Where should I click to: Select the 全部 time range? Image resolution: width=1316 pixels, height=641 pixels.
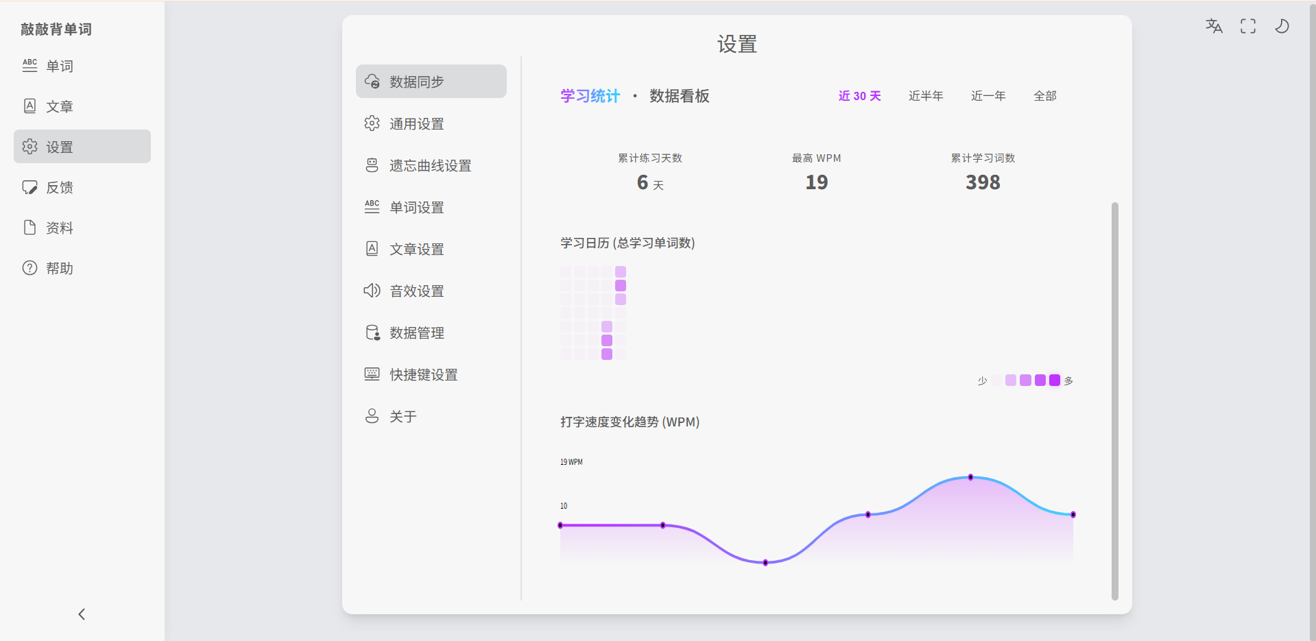(1045, 96)
